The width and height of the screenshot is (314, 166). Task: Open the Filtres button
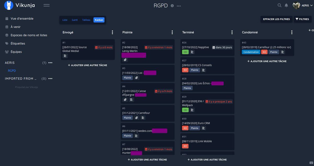click(302, 19)
